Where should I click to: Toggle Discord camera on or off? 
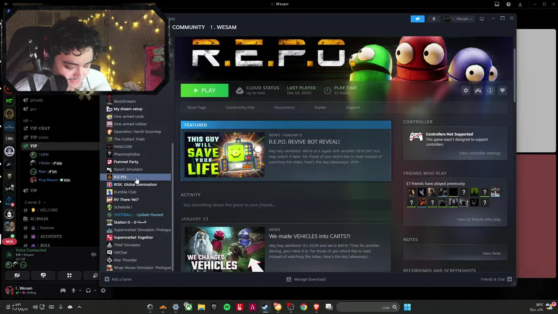pos(17,275)
